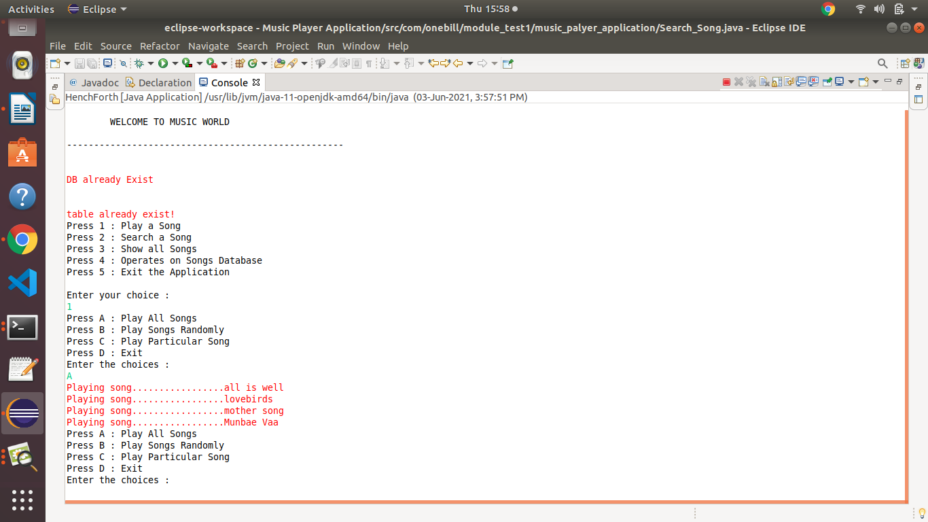Open the Refactor menu
Viewport: 928px width, 522px height.
point(160,46)
